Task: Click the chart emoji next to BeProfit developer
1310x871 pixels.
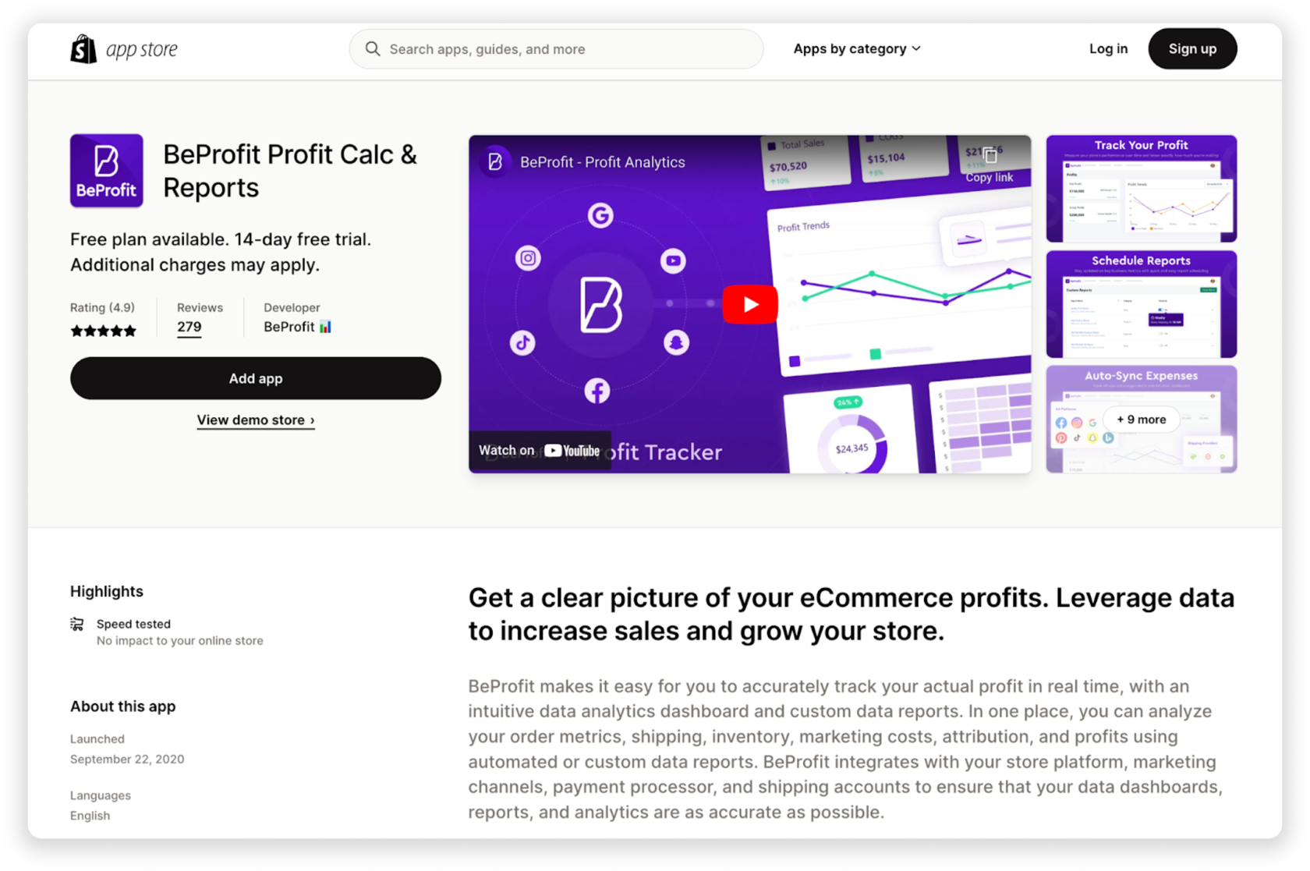Action: pos(325,326)
